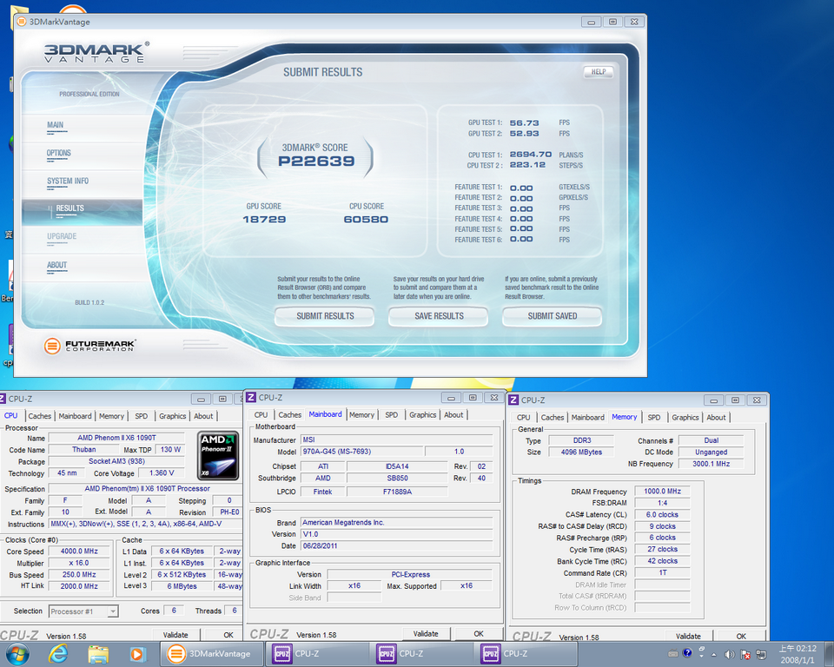Open UPGRADE in 3DMark sidebar
The width and height of the screenshot is (834, 667).
coord(62,237)
